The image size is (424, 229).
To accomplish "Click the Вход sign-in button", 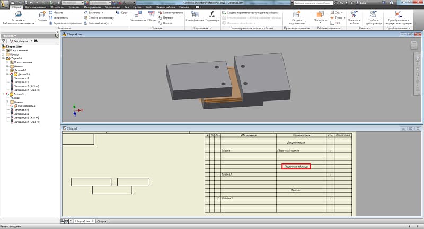I will click(361, 3).
